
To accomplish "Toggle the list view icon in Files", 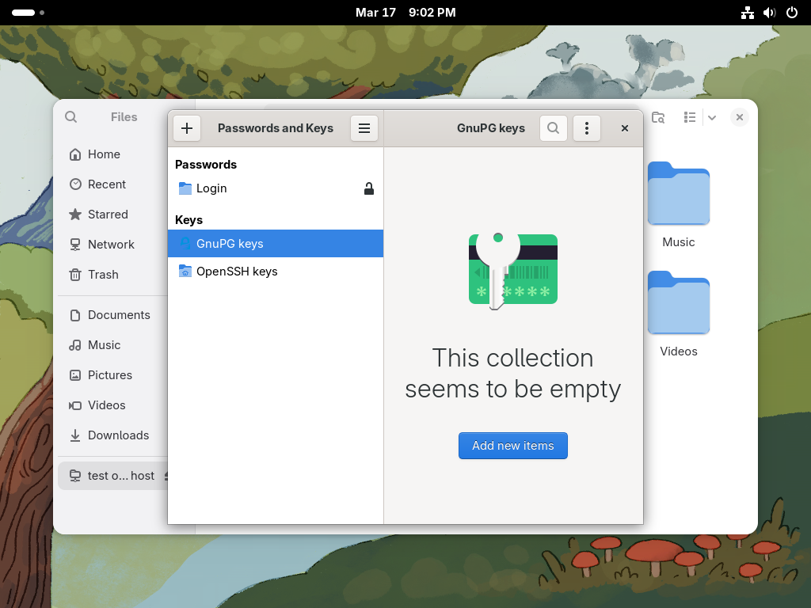I will click(690, 117).
